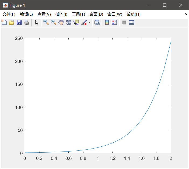Click the x-axis label 0.6
Image resolution: width=189 pixels, height=169 pixels.
pyautogui.click(x=68, y=158)
